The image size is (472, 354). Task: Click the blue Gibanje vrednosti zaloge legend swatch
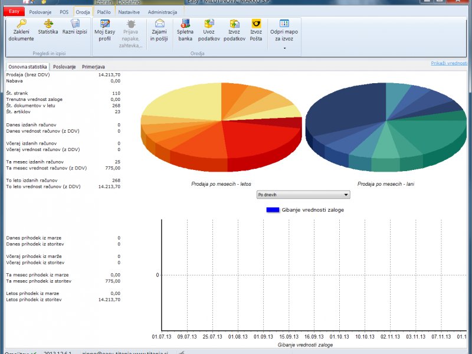pos(273,209)
